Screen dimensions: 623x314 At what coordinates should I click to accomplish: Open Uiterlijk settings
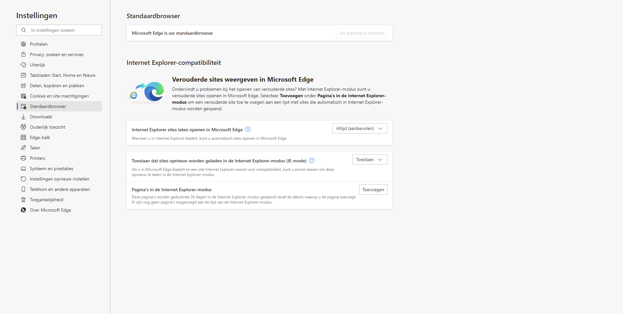pos(59,65)
